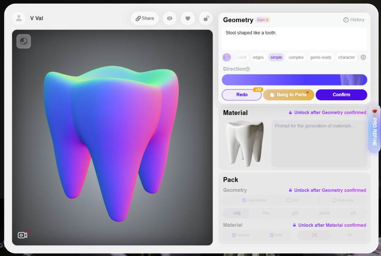Click the material prompt text field
This screenshot has width=381, height=256.
(319, 144)
